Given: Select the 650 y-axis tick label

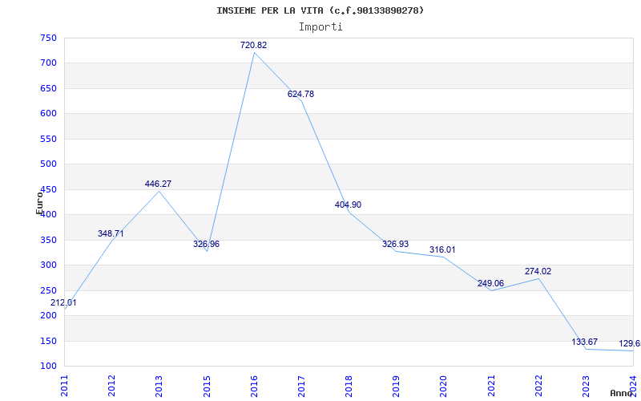Looking at the screenshot, I should 48,88.
